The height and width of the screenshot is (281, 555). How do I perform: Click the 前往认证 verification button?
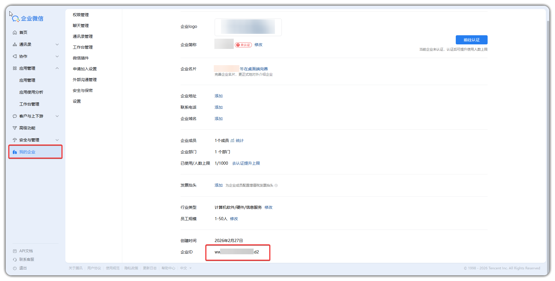pyautogui.click(x=471, y=40)
